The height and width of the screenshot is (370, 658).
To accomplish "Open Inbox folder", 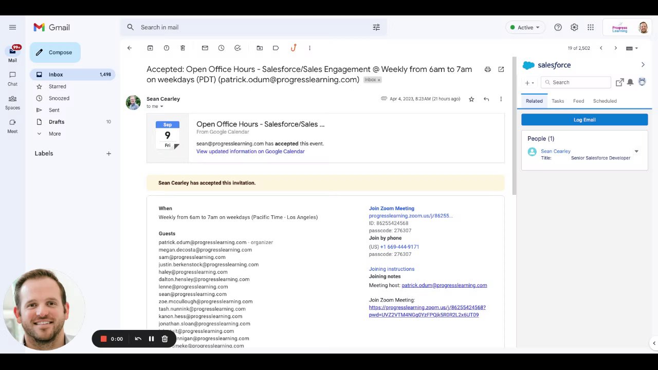I will [x=72, y=75].
